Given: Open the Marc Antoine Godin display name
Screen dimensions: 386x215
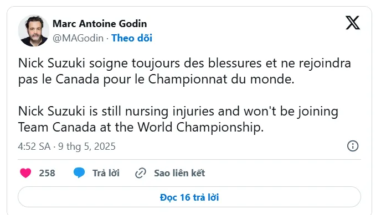Looking at the screenshot, I should click(x=100, y=24).
